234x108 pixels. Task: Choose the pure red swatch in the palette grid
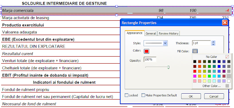click(195, 71)
